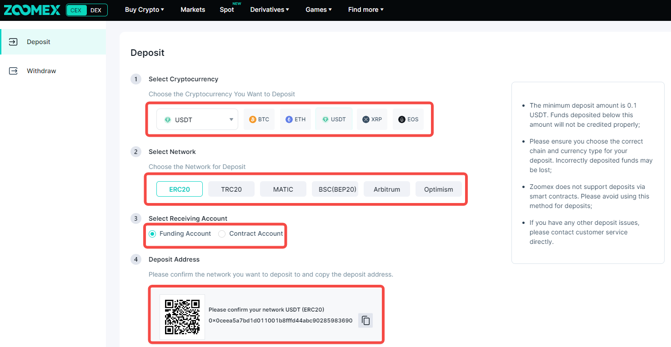Go to the Spot trading tab
This screenshot has height=347, width=671.
(x=227, y=9)
